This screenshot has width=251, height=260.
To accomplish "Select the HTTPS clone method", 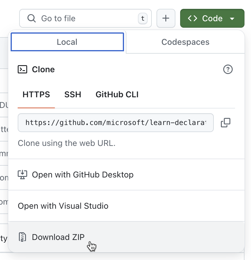I will point(36,95).
